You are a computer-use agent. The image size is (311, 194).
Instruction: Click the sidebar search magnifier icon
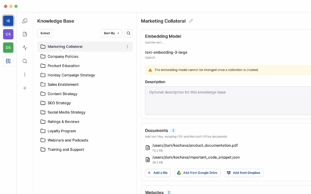pyautogui.click(x=25, y=61)
